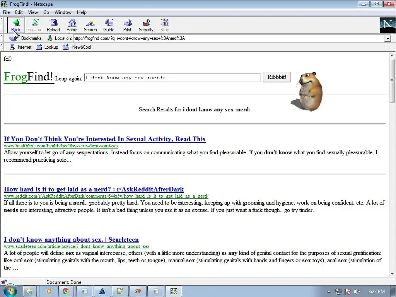This screenshot has width=396, height=297.
Task: Open the media player taskbar icon
Action: pos(49,292)
